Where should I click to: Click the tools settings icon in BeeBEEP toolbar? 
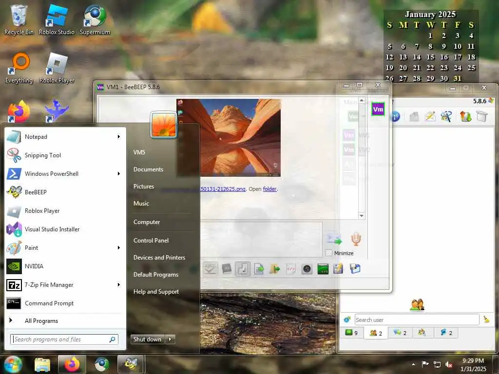[x=446, y=116]
